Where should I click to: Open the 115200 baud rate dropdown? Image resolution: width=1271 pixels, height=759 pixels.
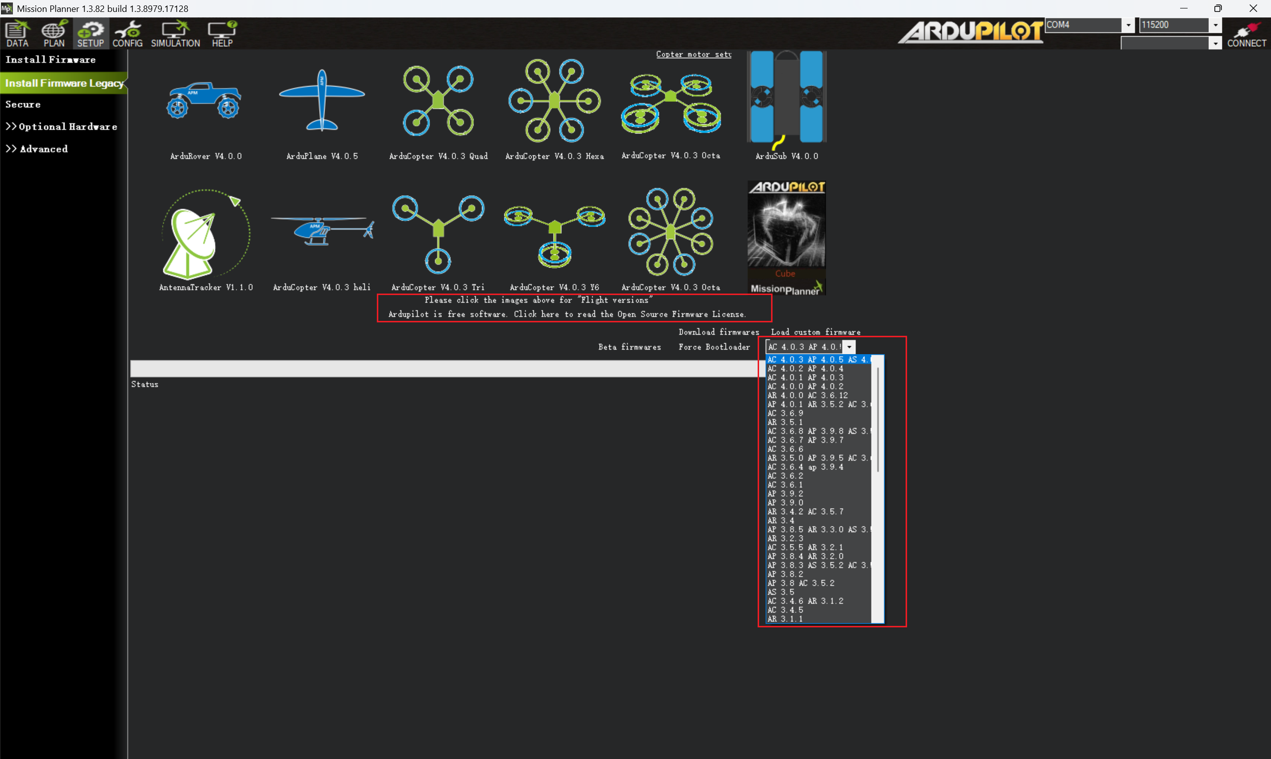tap(1215, 25)
